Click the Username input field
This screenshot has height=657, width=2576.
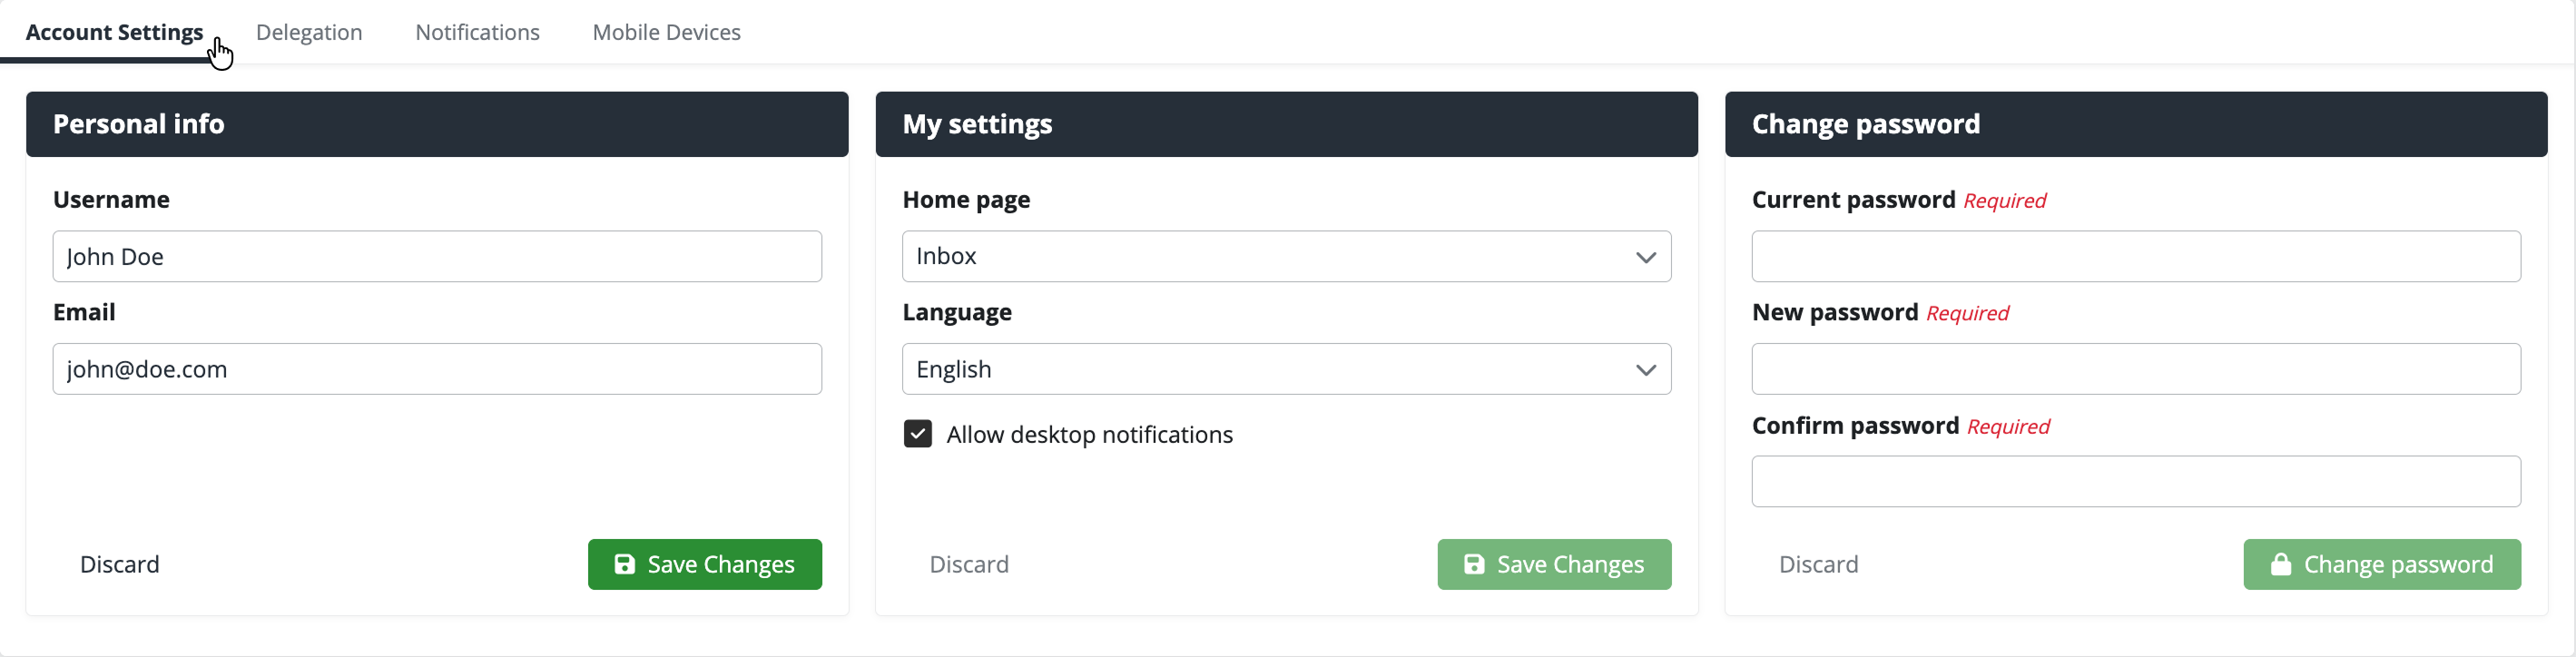[437, 256]
